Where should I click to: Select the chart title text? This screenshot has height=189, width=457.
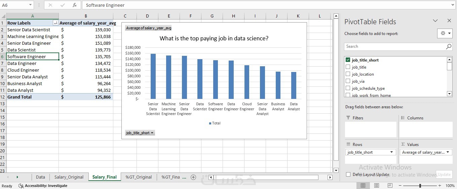[x=214, y=38]
